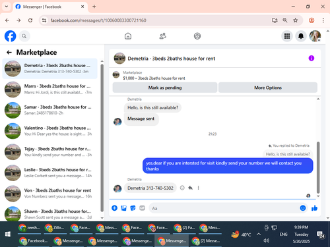Click the ENG language indicator

coord(283,234)
